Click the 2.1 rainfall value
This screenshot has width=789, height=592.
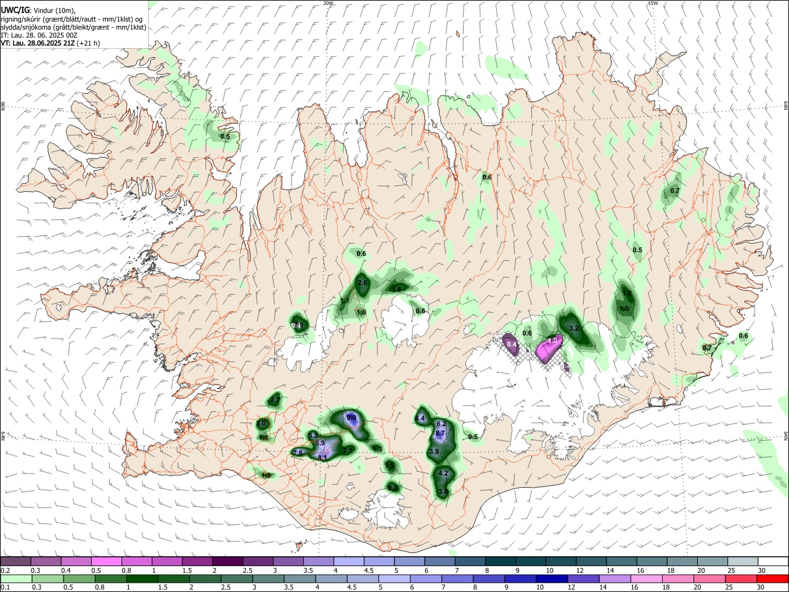[x=348, y=451]
